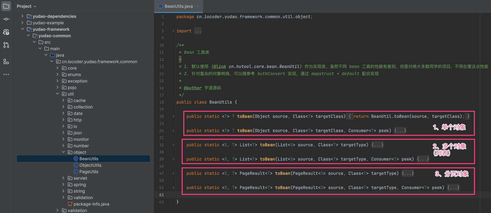Screen dimensions: 491x213
Task: Select the BeanUtils file in project tree
Action: pos(89,159)
